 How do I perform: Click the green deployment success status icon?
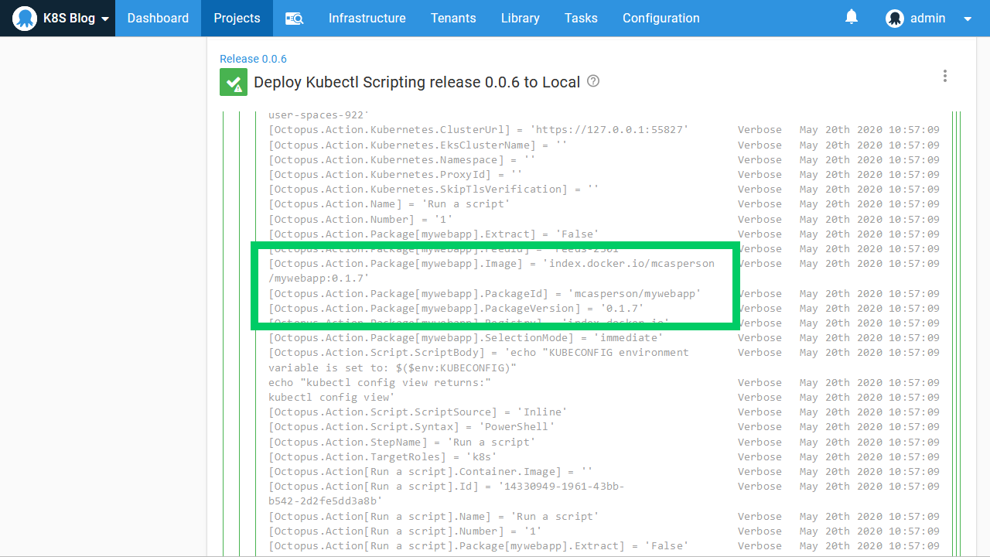pyautogui.click(x=234, y=82)
